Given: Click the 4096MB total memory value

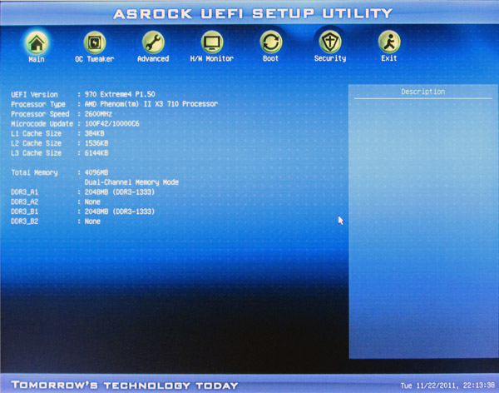Looking at the screenshot, I should 96,172.
